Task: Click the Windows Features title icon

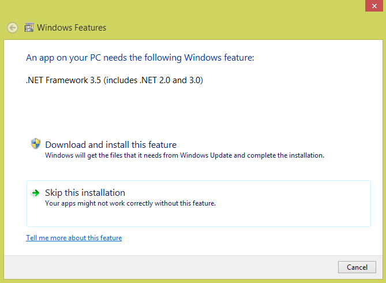Action: pyautogui.click(x=29, y=28)
